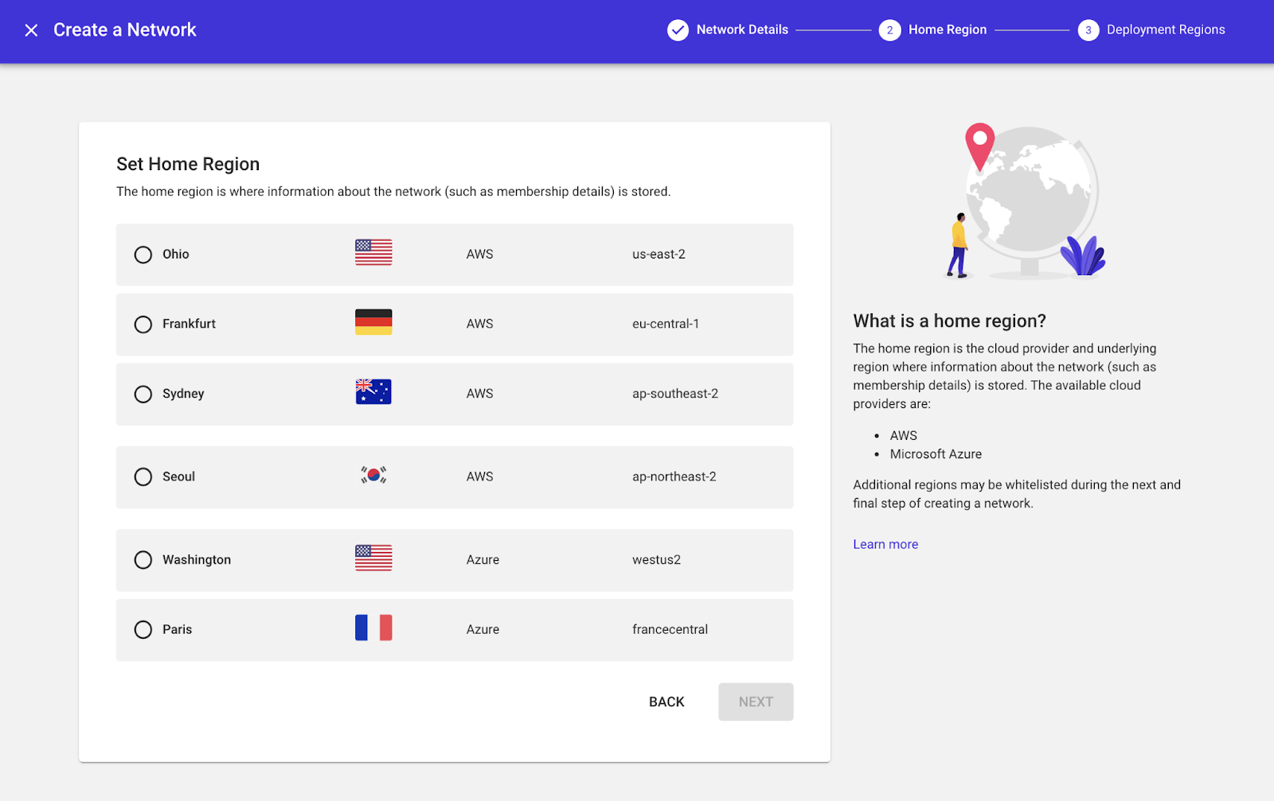Click the US flag next to Ohio

[373, 251]
